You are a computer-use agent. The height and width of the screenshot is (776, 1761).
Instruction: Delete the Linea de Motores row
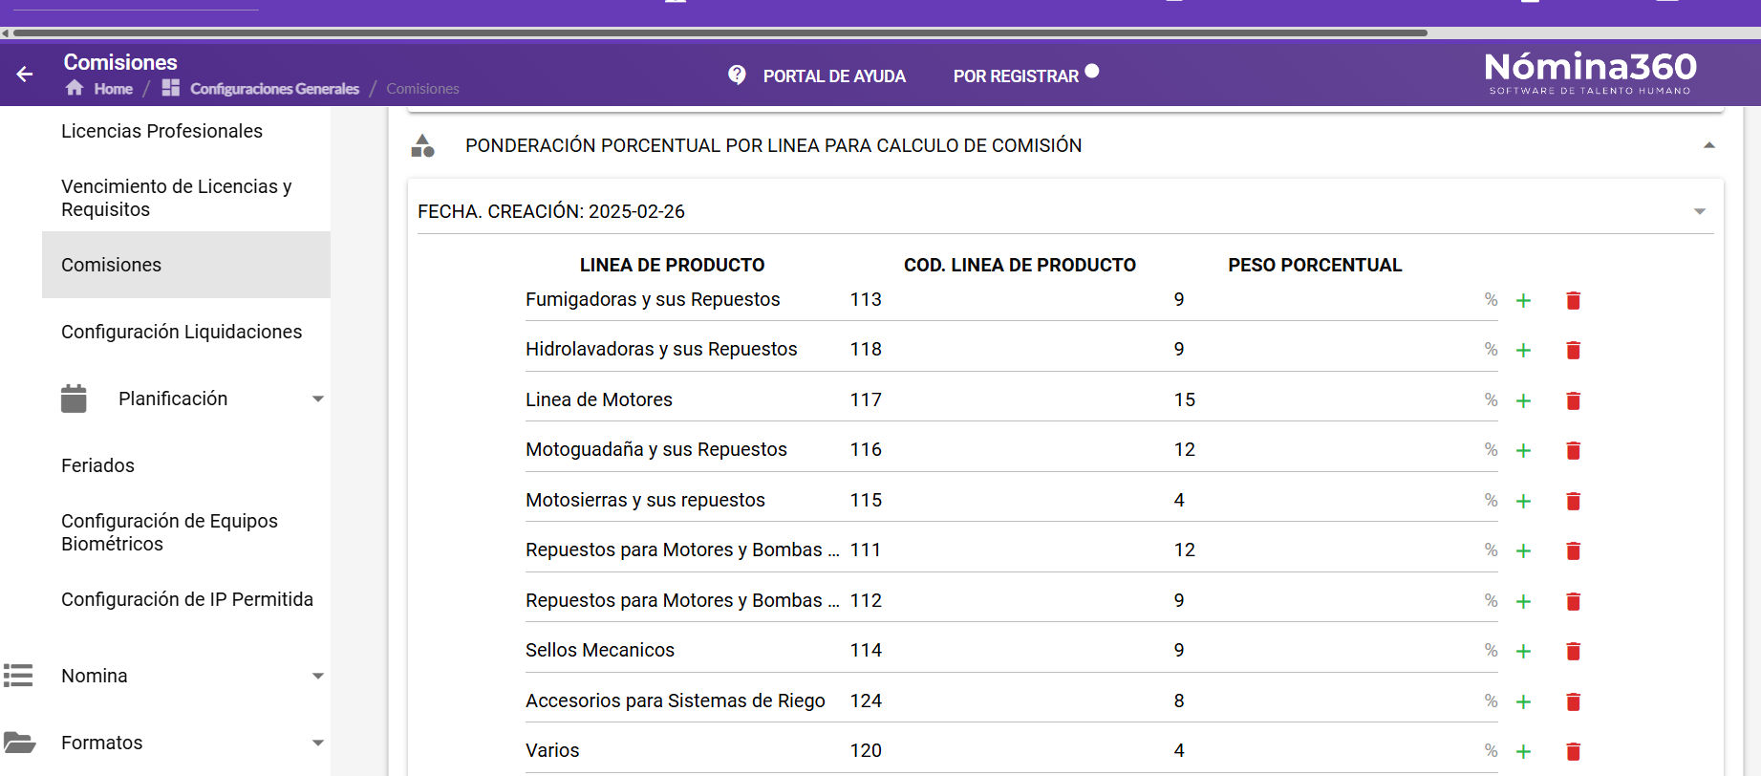pos(1573,400)
